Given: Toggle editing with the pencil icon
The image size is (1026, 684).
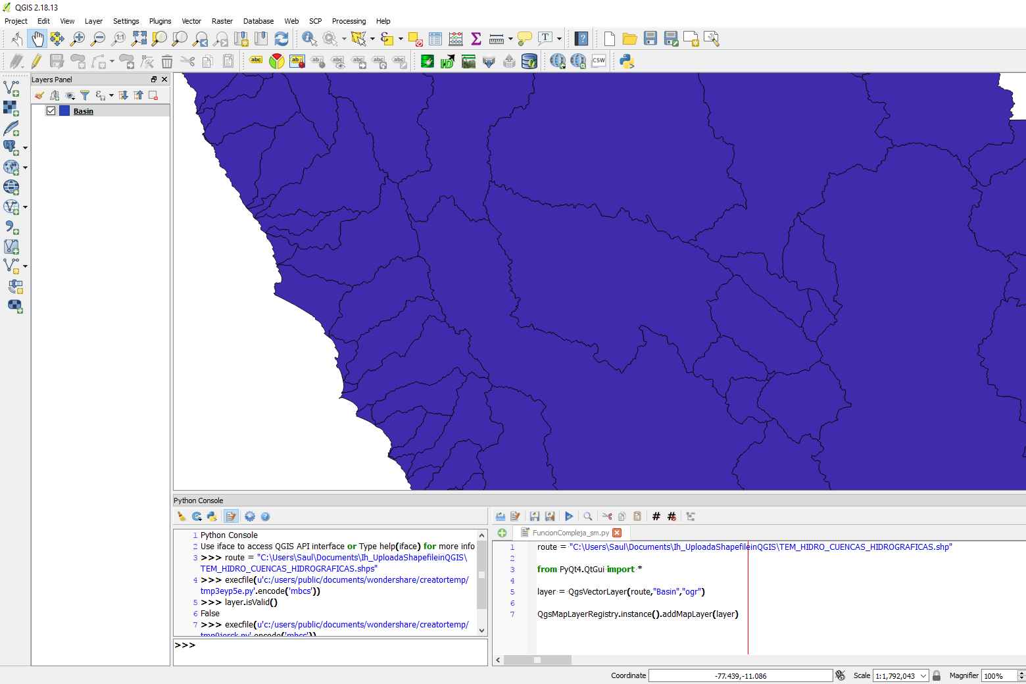Looking at the screenshot, I should click(x=37, y=61).
